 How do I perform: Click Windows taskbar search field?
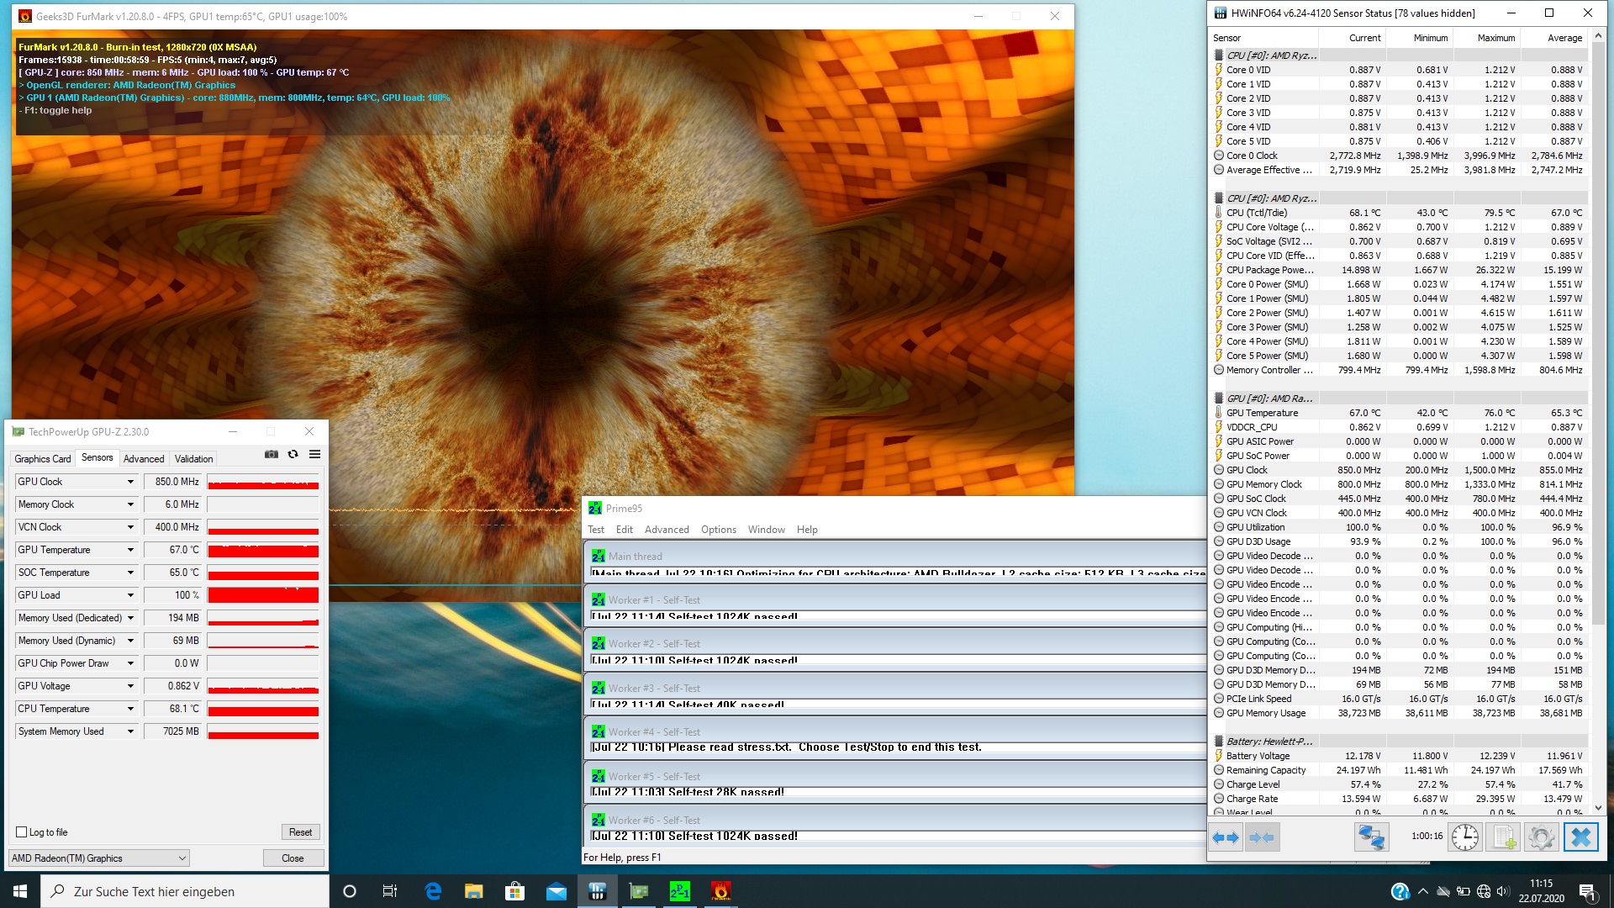click(185, 891)
